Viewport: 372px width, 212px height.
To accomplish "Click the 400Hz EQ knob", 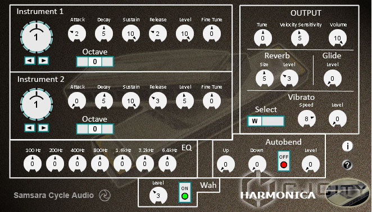I will click(x=78, y=163).
